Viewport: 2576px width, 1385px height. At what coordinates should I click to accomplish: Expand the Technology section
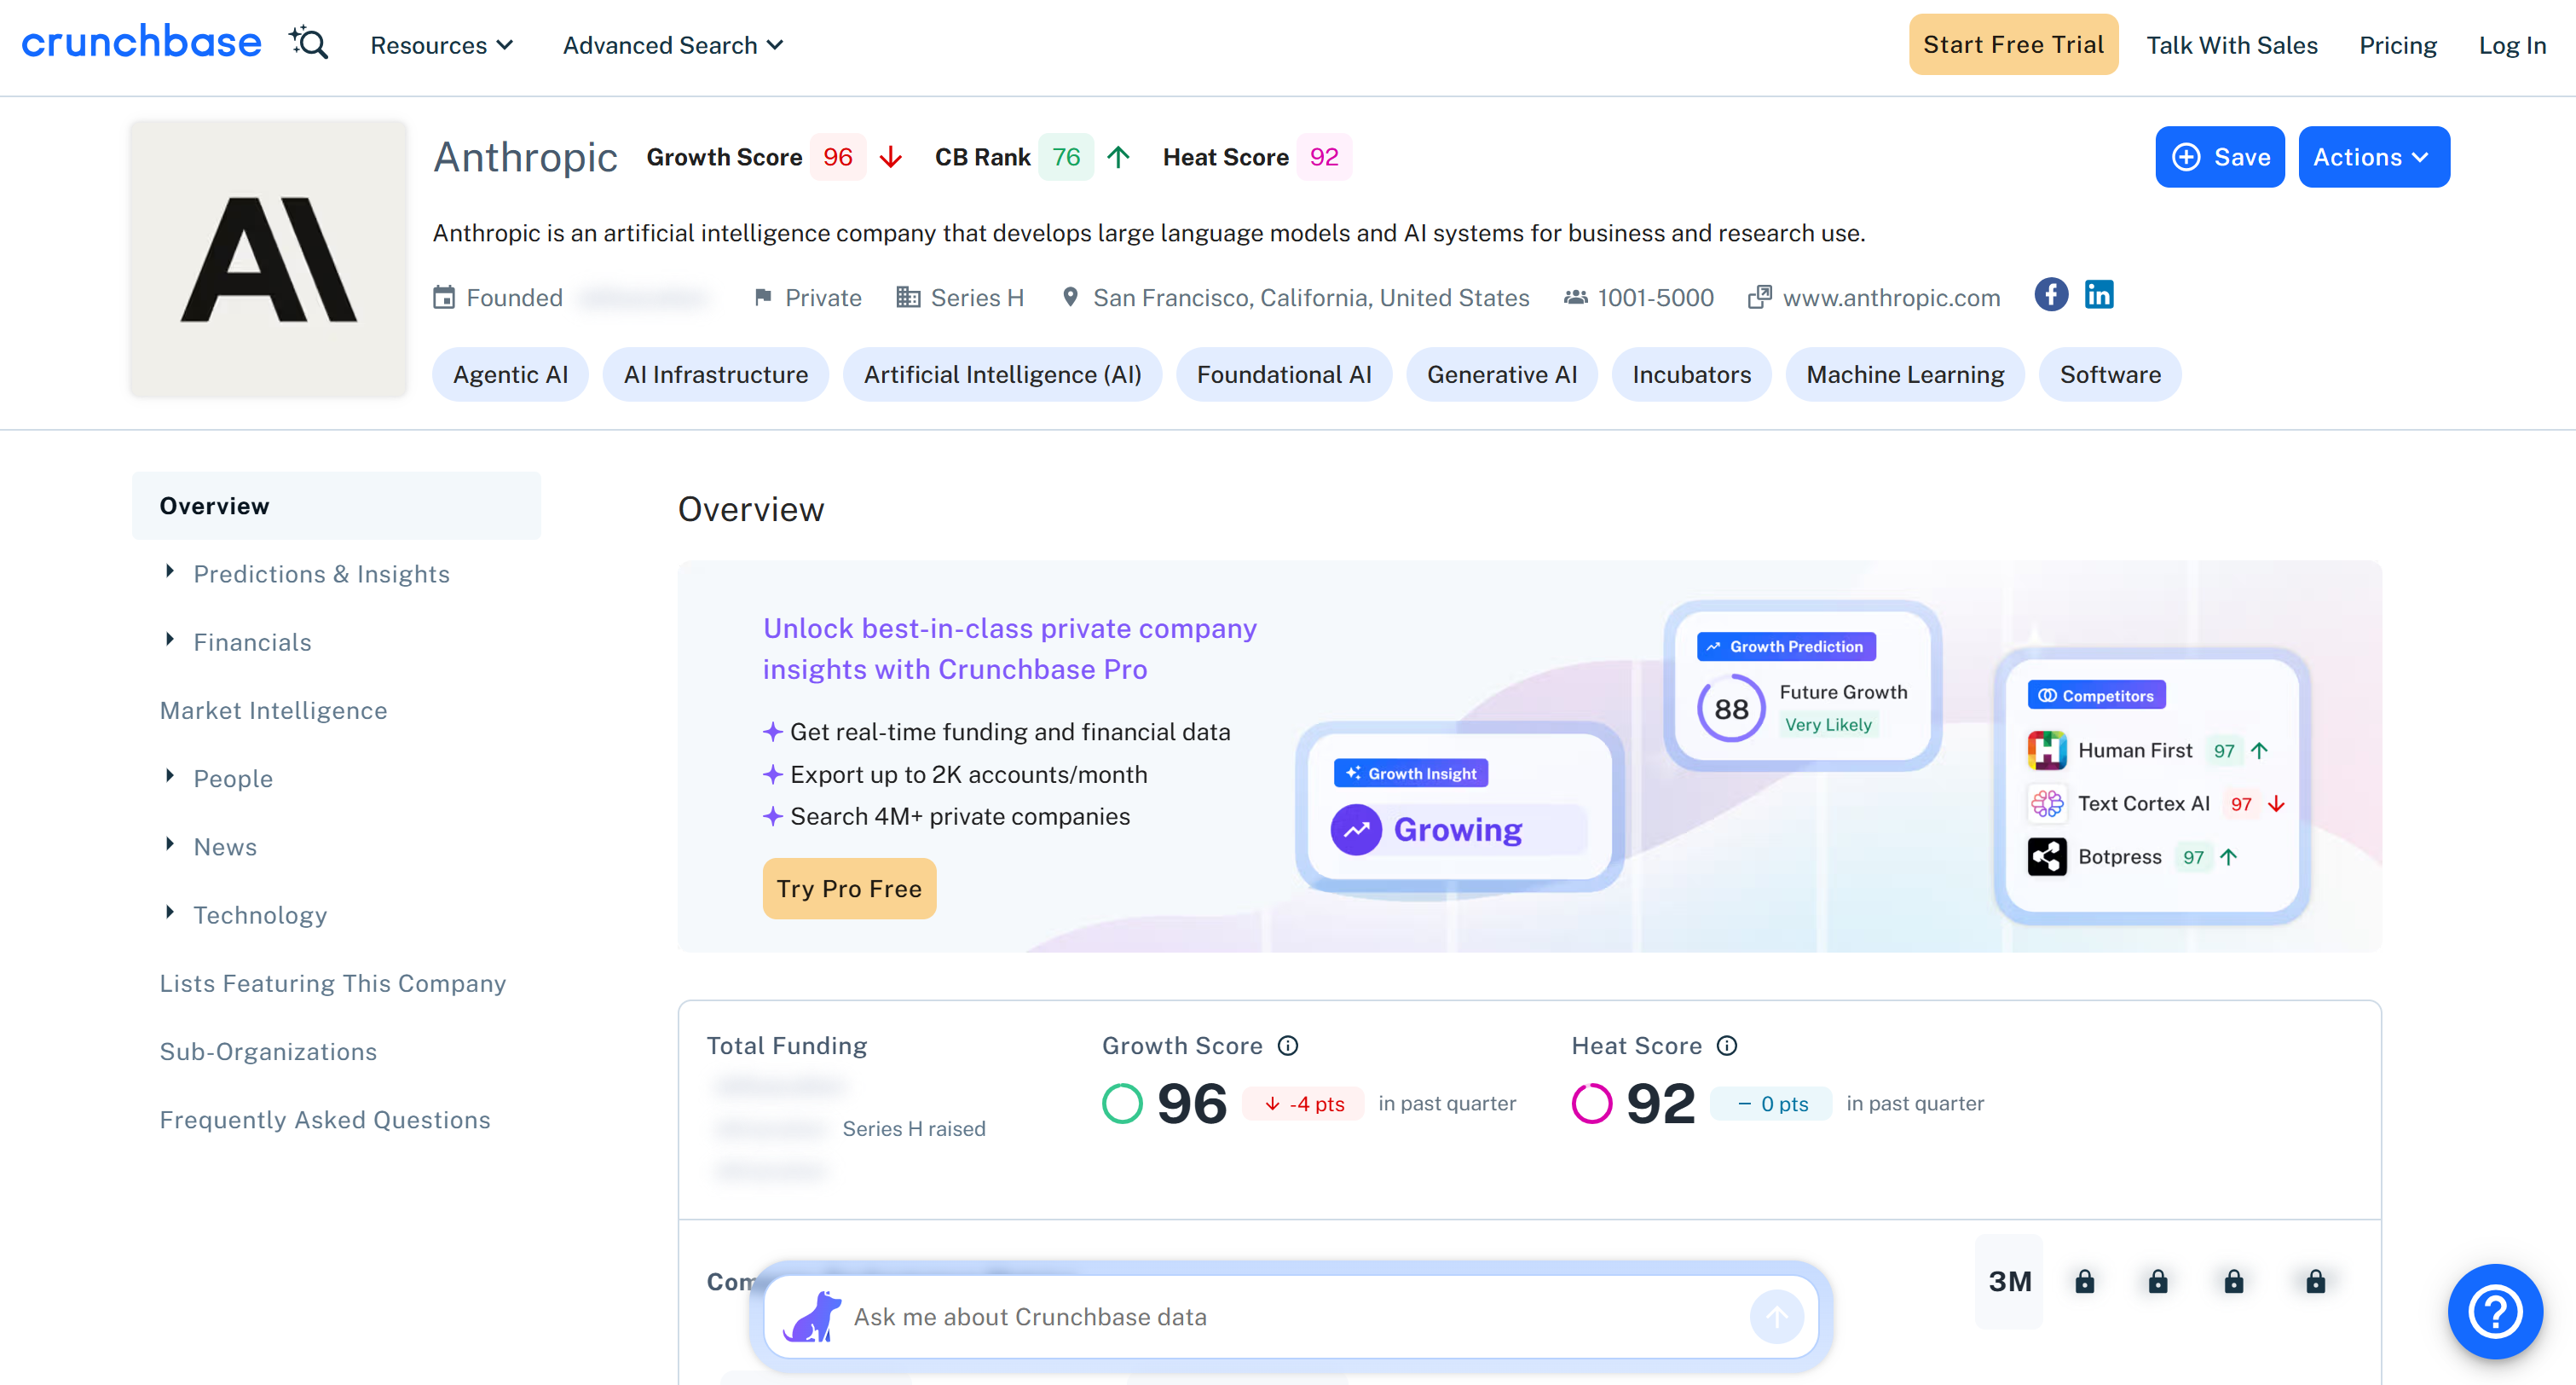(169, 913)
